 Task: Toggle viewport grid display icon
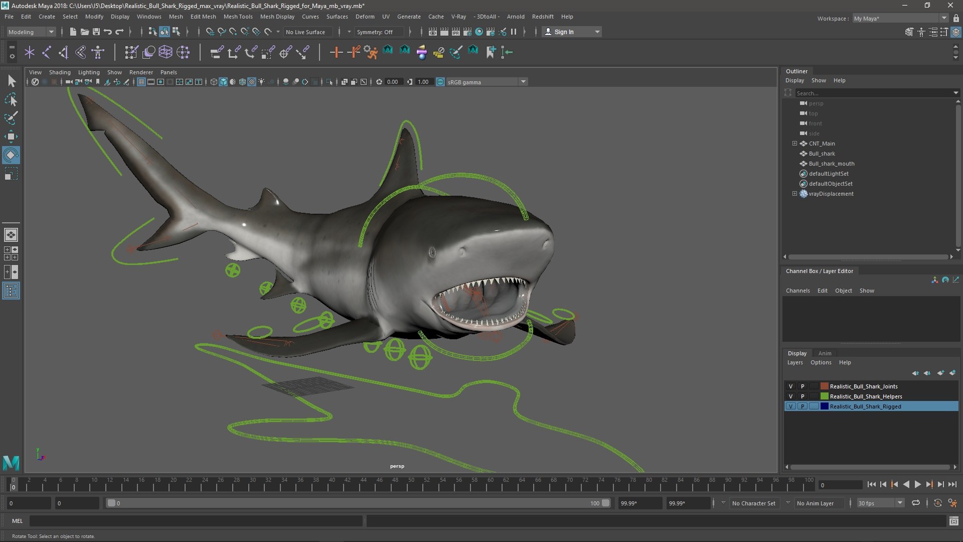click(141, 82)
